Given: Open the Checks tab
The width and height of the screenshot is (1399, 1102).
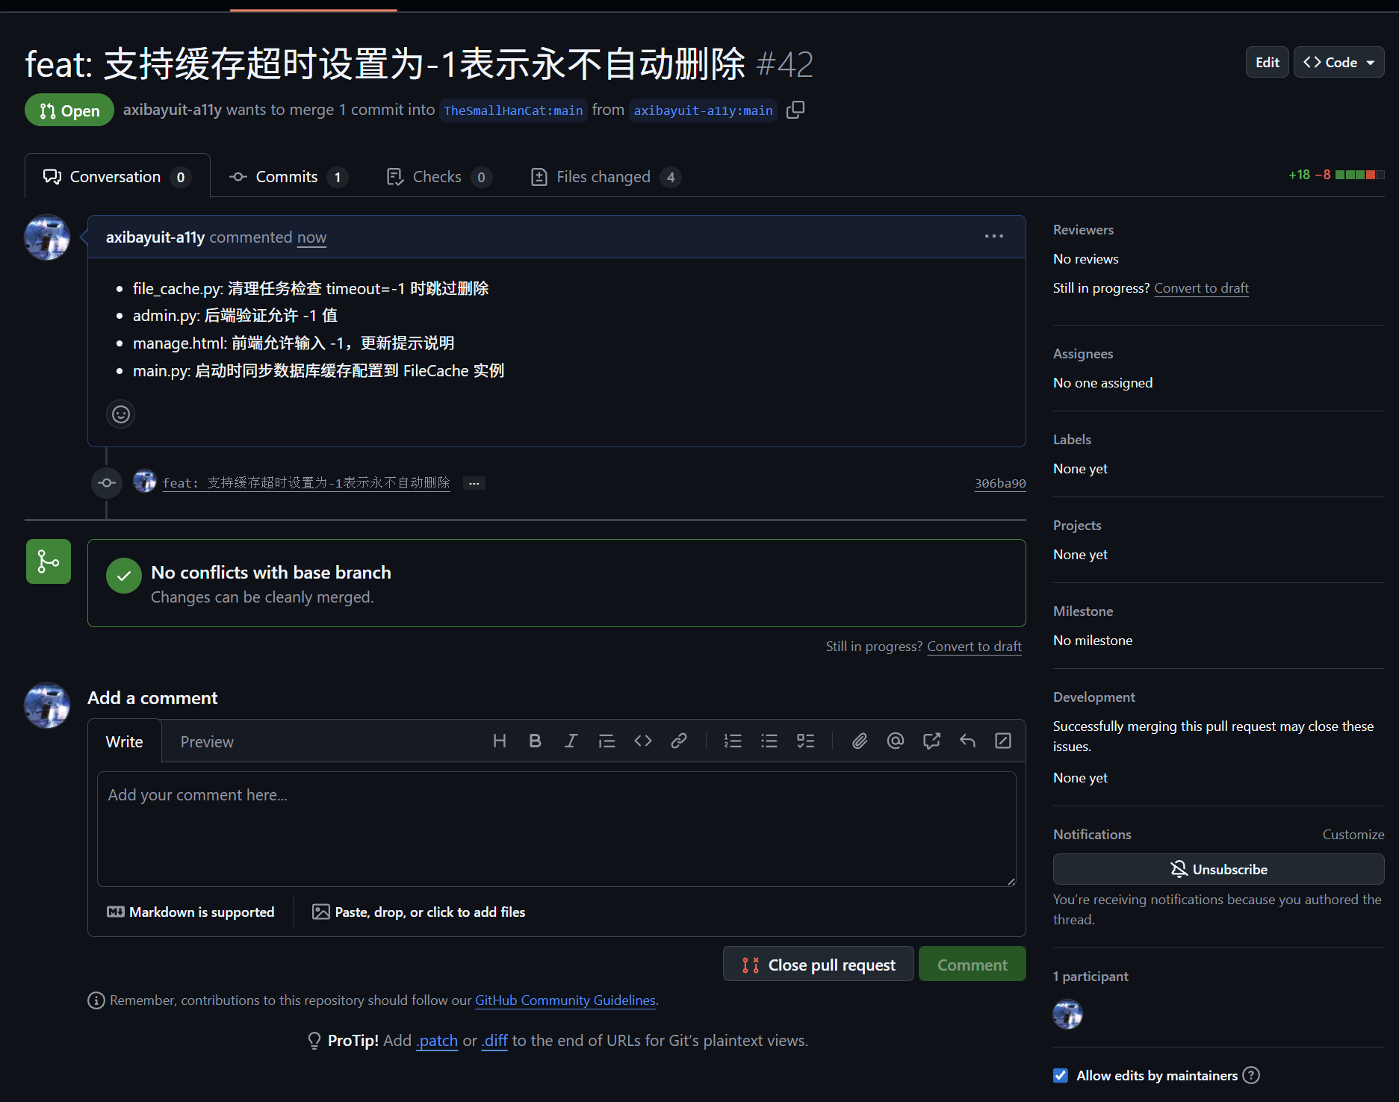Looking at the screenshot, I should (x=438, y=177).
